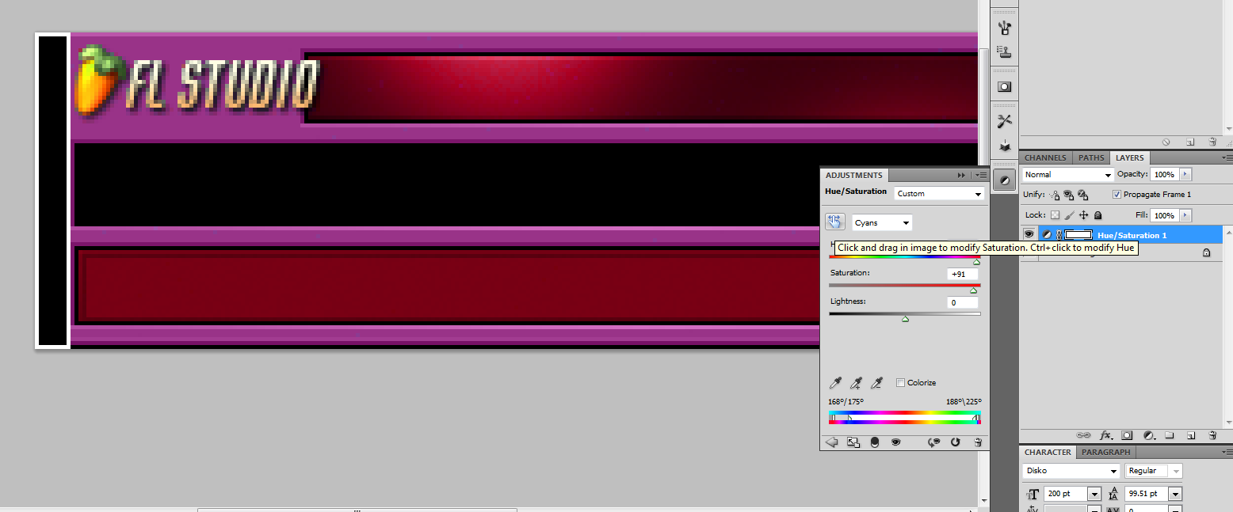Enable the Colorize checkbox
1233x512 pixels.
tap(900, 383)
